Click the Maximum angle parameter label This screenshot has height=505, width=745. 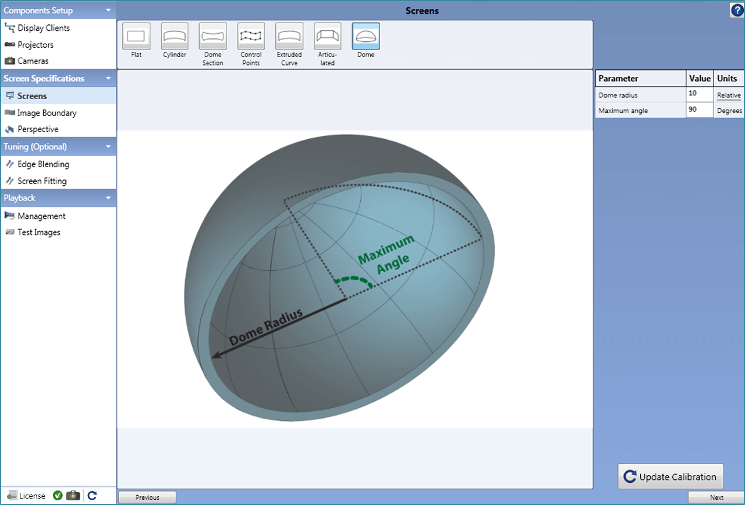pyautogui.click(x=623, y=111)
